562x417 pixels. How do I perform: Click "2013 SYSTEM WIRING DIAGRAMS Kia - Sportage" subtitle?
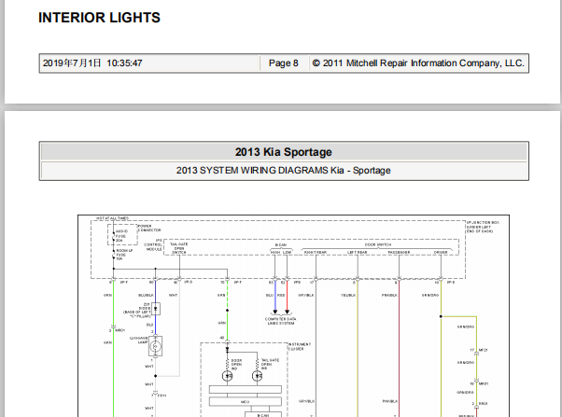283,170
